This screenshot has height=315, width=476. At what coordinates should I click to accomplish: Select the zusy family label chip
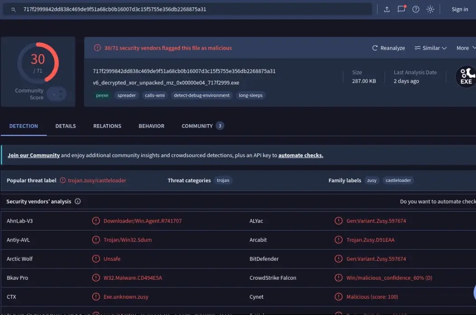click(371, 181)
